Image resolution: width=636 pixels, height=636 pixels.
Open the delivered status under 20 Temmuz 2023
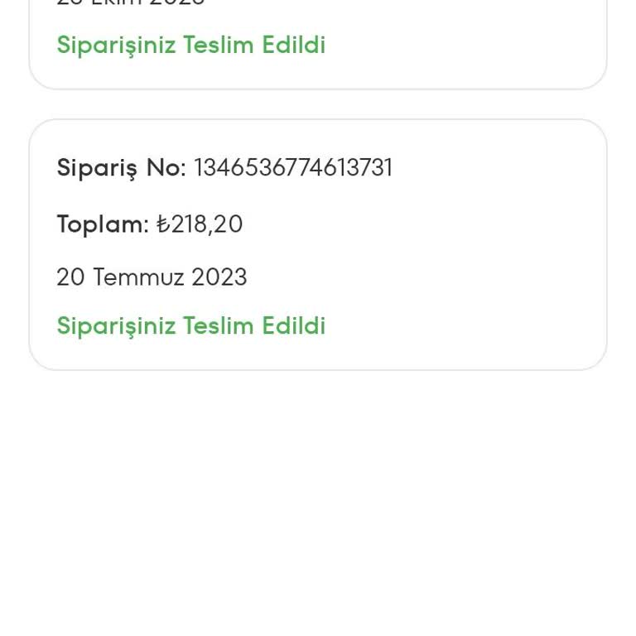tap(190, 325)
